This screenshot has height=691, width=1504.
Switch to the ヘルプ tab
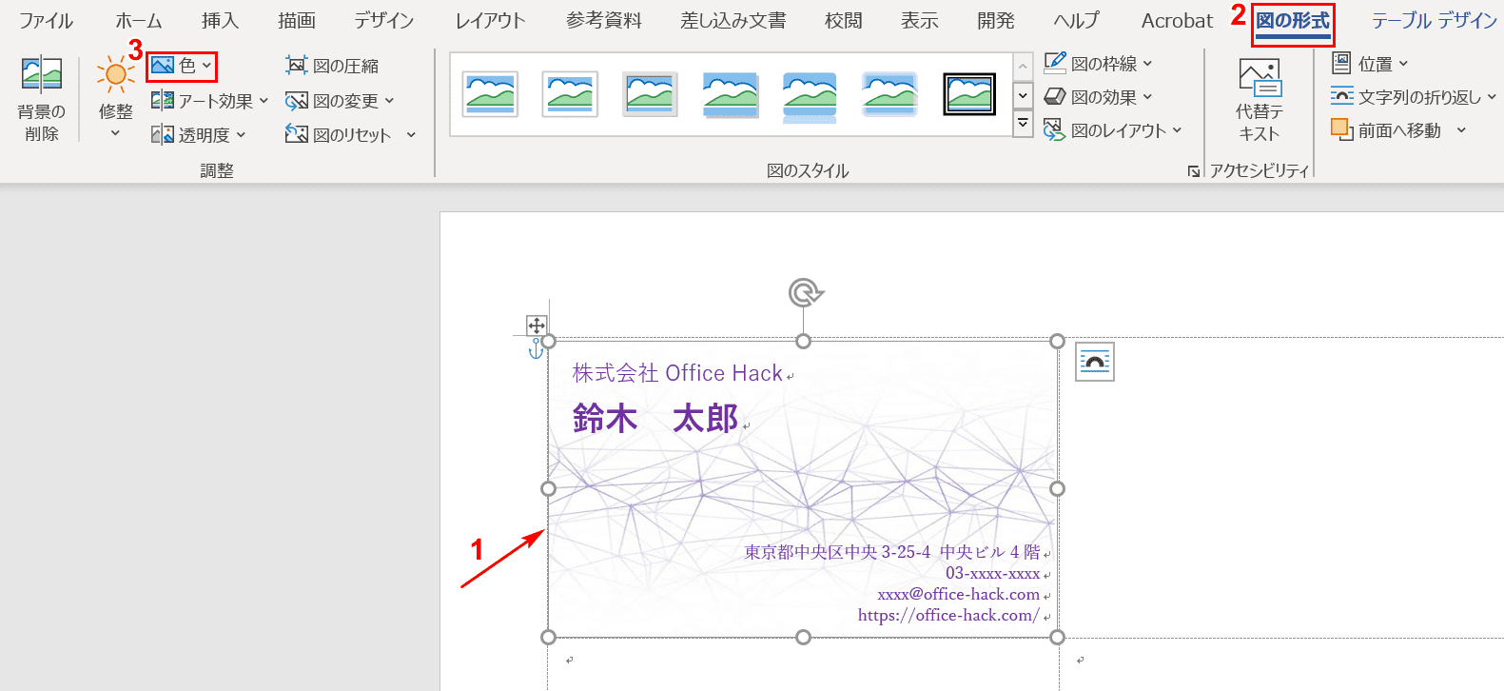click(x=1076, y=21)
